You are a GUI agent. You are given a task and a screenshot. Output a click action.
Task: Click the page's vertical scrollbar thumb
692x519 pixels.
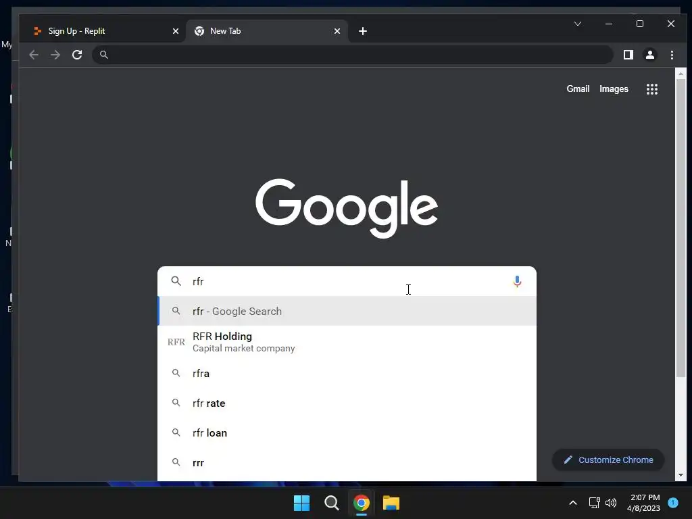tap(681, 228)
